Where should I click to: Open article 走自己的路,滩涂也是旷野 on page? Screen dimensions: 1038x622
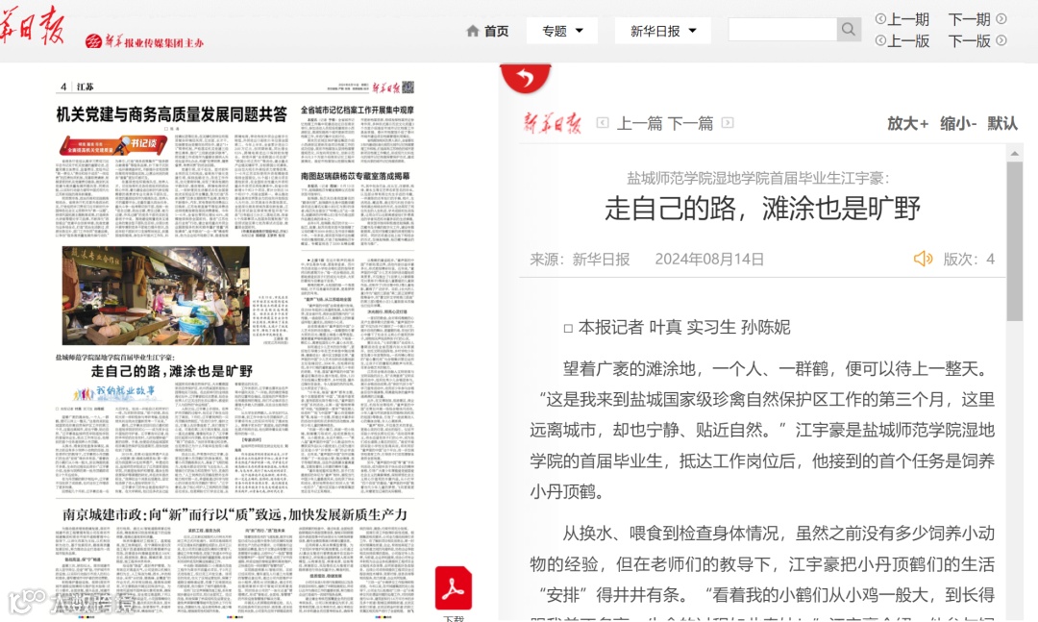click(171, 371)
